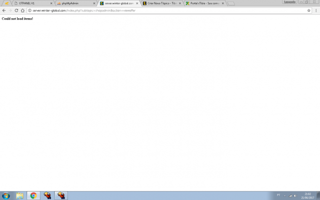The height and width of the screenshot is (200, 320).
Task: Open the volume tray icon
Action: point(295,196)
